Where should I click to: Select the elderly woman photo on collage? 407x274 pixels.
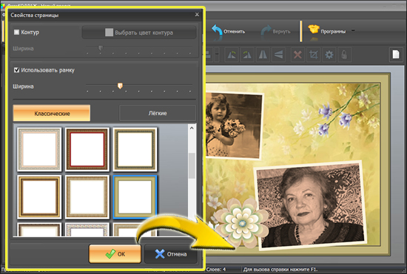[x=311, y=205]
